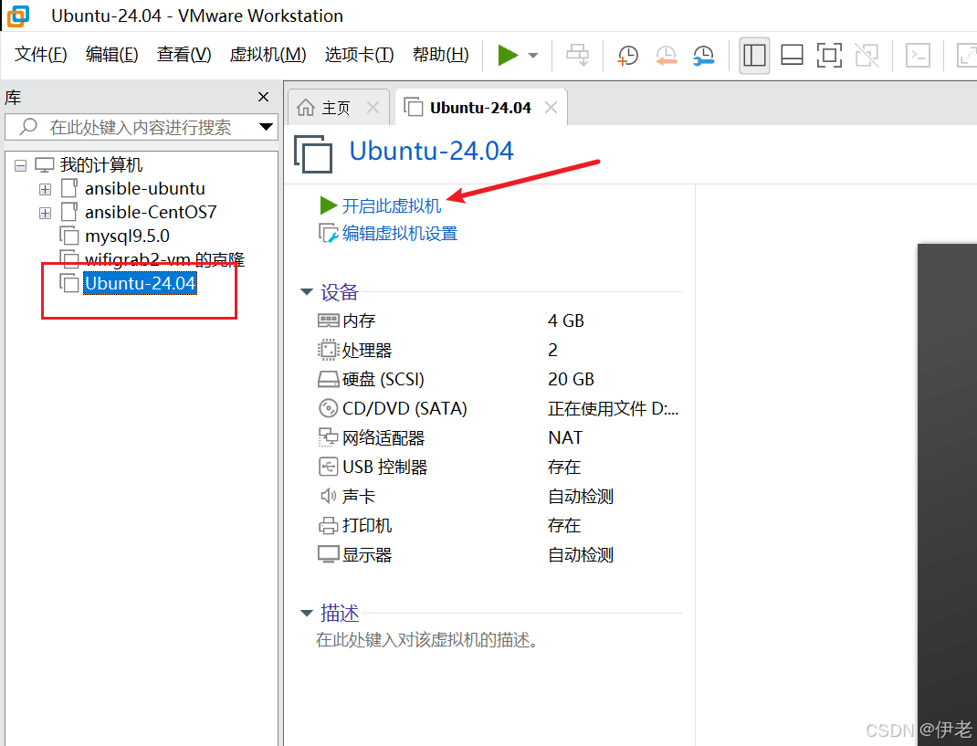
Task: Click the library search input field
Action: tap(139, 127)
